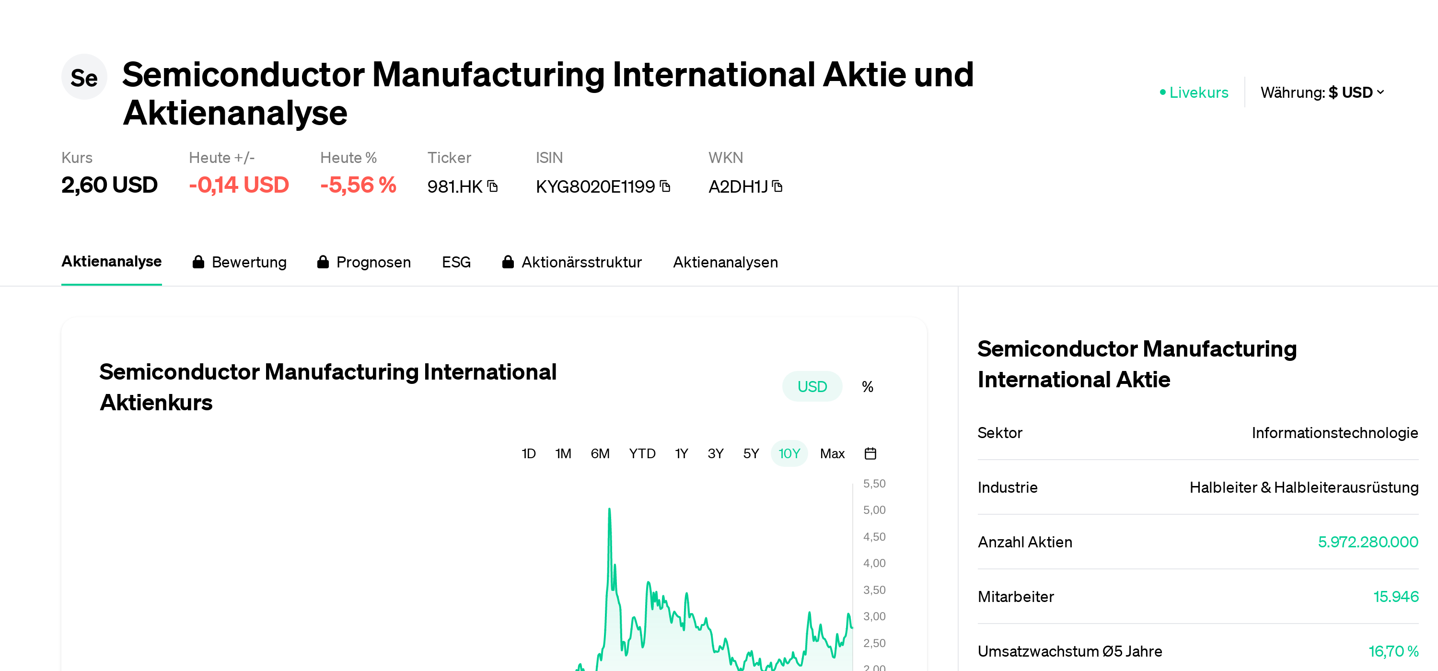Select the Max chart time range
The height and width of the screenshot is (671, 1438).
(832, 453)
